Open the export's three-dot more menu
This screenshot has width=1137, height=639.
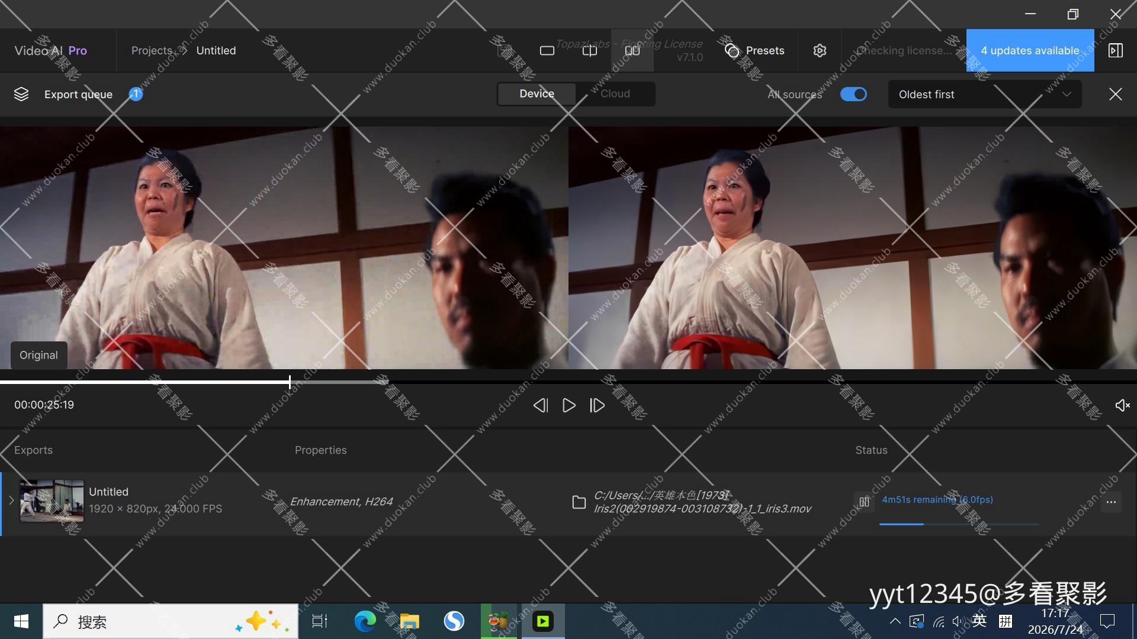click(x=1111, y=502)
